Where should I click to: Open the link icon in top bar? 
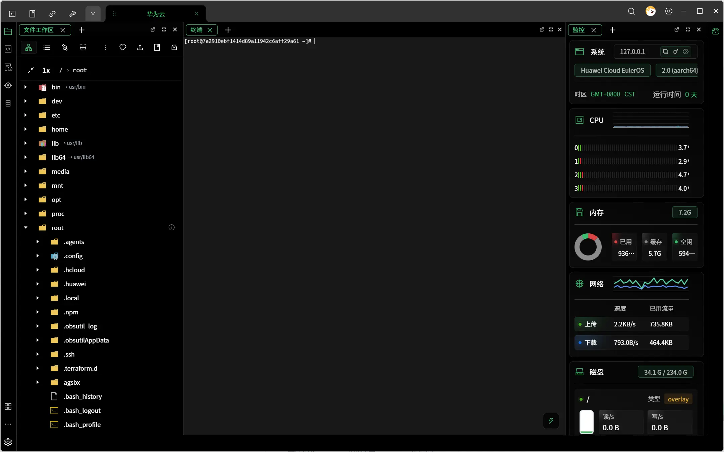53,14
